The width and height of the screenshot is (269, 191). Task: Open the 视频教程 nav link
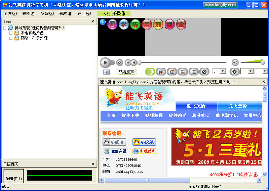pyautogui.click(x=154, y=115)
